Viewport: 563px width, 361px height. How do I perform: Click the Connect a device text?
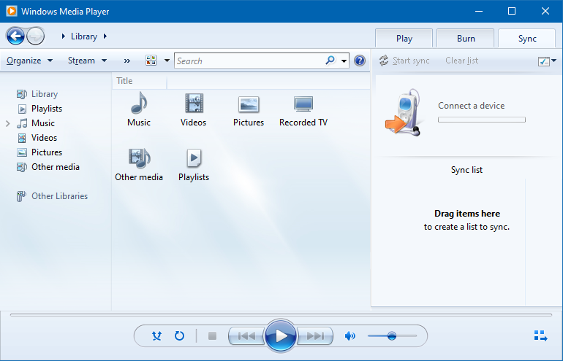[x=471, y=106]
